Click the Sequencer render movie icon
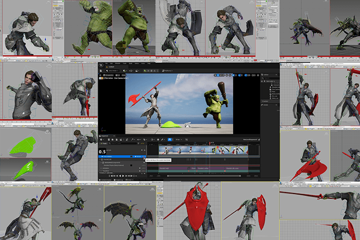The image size is (360, 240). [x=121, y=139]
